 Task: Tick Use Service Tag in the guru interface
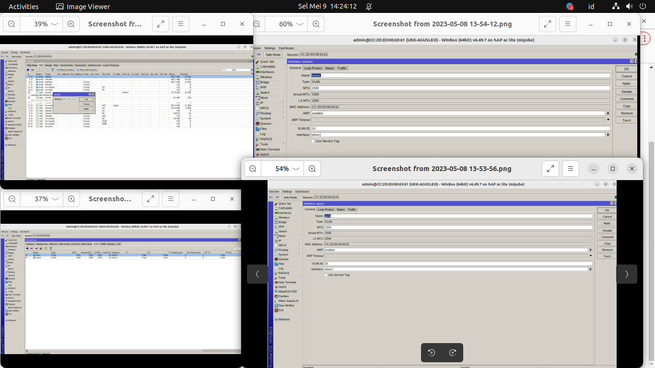(x=326, y=275)
